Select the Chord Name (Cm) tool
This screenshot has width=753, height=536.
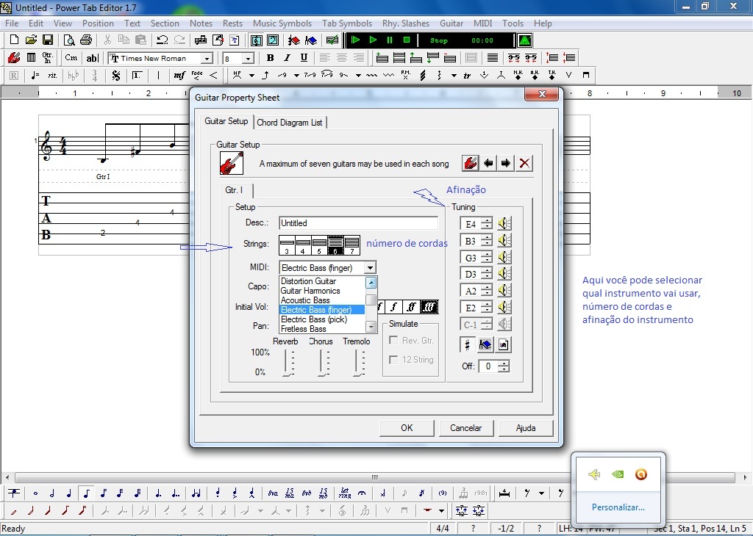[71, 58]
